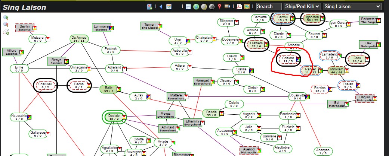Open the picture image export icon
Viewport: 389px width, 156px height.
[247, 7]
